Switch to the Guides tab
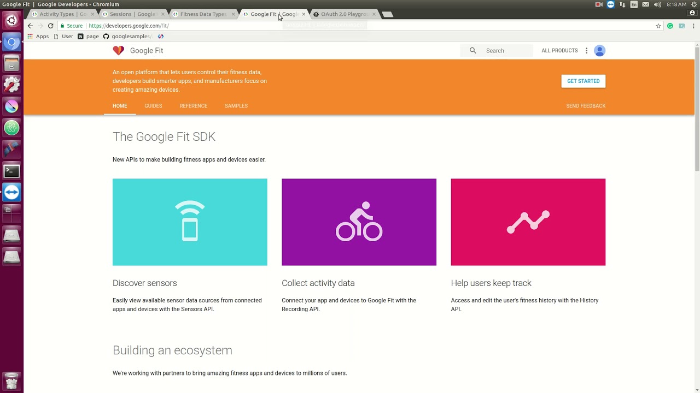Screen dimensions: 700x393 pyautogui.click(x=153, y=106)
